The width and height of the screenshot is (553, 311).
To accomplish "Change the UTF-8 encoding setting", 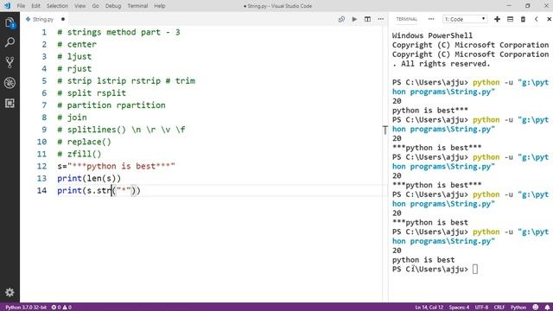I will 481,308.
